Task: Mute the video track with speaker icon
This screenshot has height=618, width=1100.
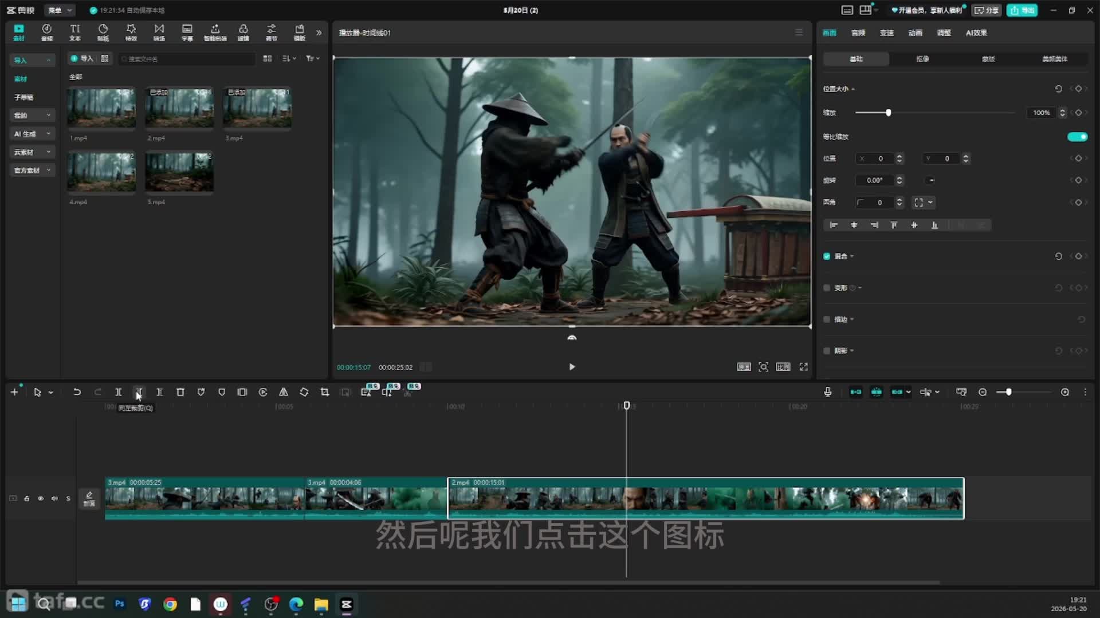Action: click(54, 498)
